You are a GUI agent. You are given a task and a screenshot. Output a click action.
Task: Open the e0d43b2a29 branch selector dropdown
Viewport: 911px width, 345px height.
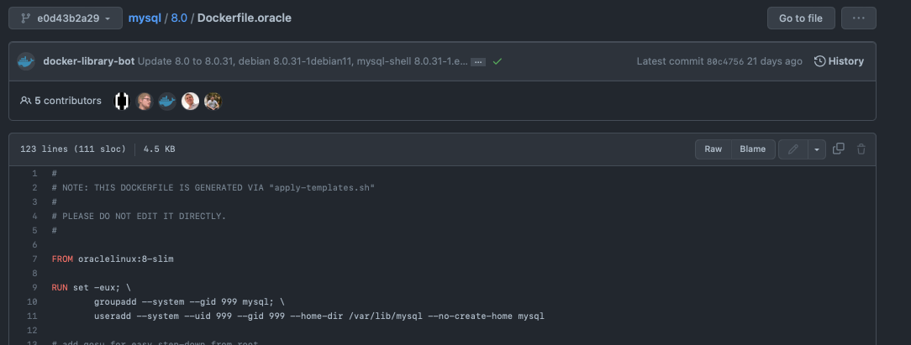(66, 18)
